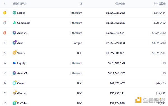This screenshot has height=106, width=168.
Task: Click the Aave Polygon logo icon
Action: click(x=15, y=43)
